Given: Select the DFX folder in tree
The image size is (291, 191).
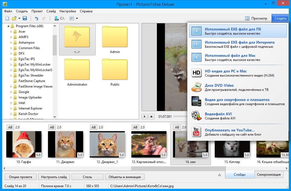Looking at the screenshot, I should 21,54.
